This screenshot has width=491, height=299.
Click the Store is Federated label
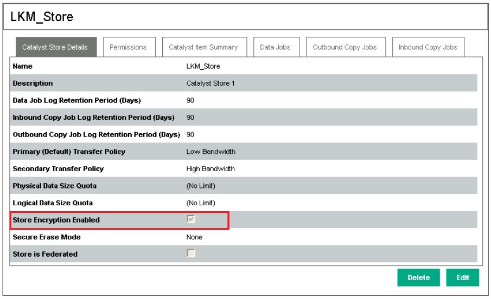click(x=45, y=254)
